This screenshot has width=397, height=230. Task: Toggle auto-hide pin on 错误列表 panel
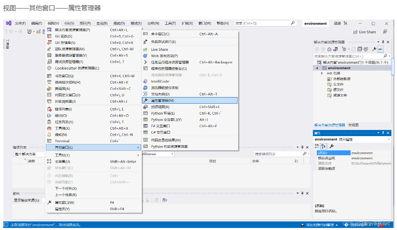point(302,147)
